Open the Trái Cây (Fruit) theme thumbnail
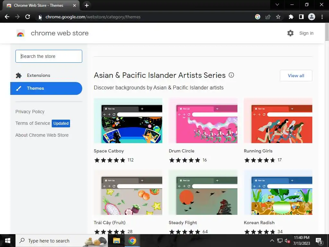 [x=128, y=192]
